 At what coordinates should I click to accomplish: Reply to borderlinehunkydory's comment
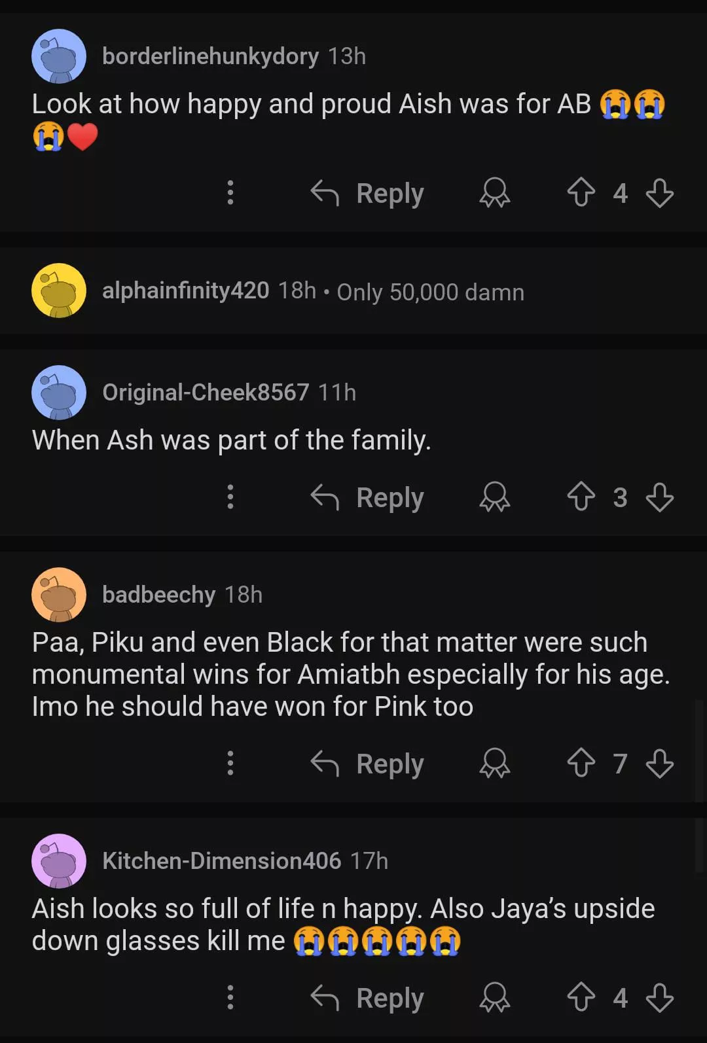(x=367, y=193)
